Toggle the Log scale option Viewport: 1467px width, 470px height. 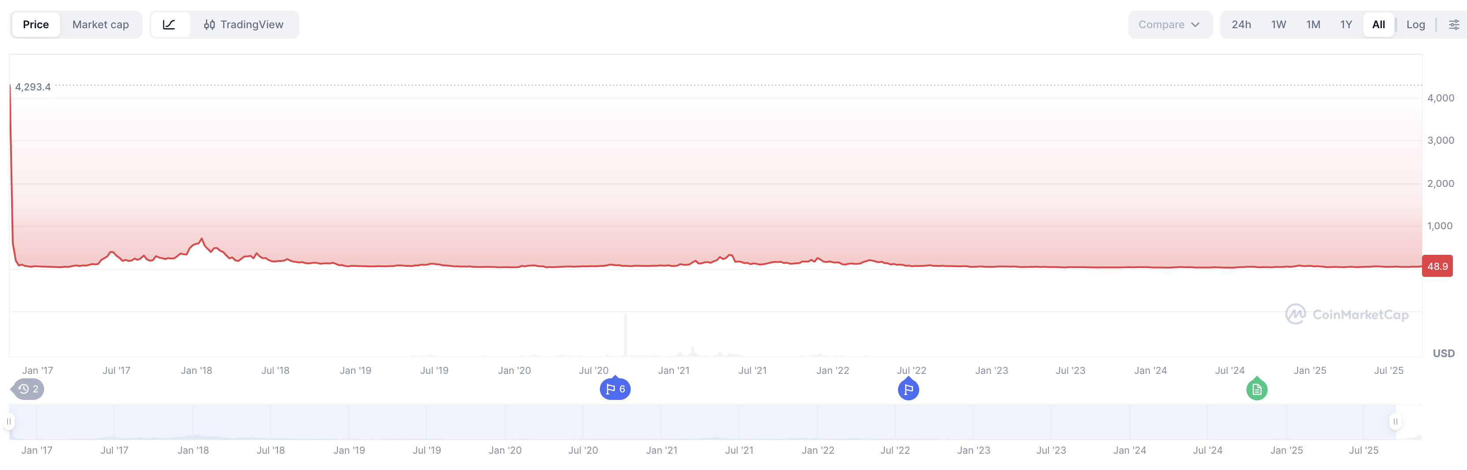tap(1415, 24)
